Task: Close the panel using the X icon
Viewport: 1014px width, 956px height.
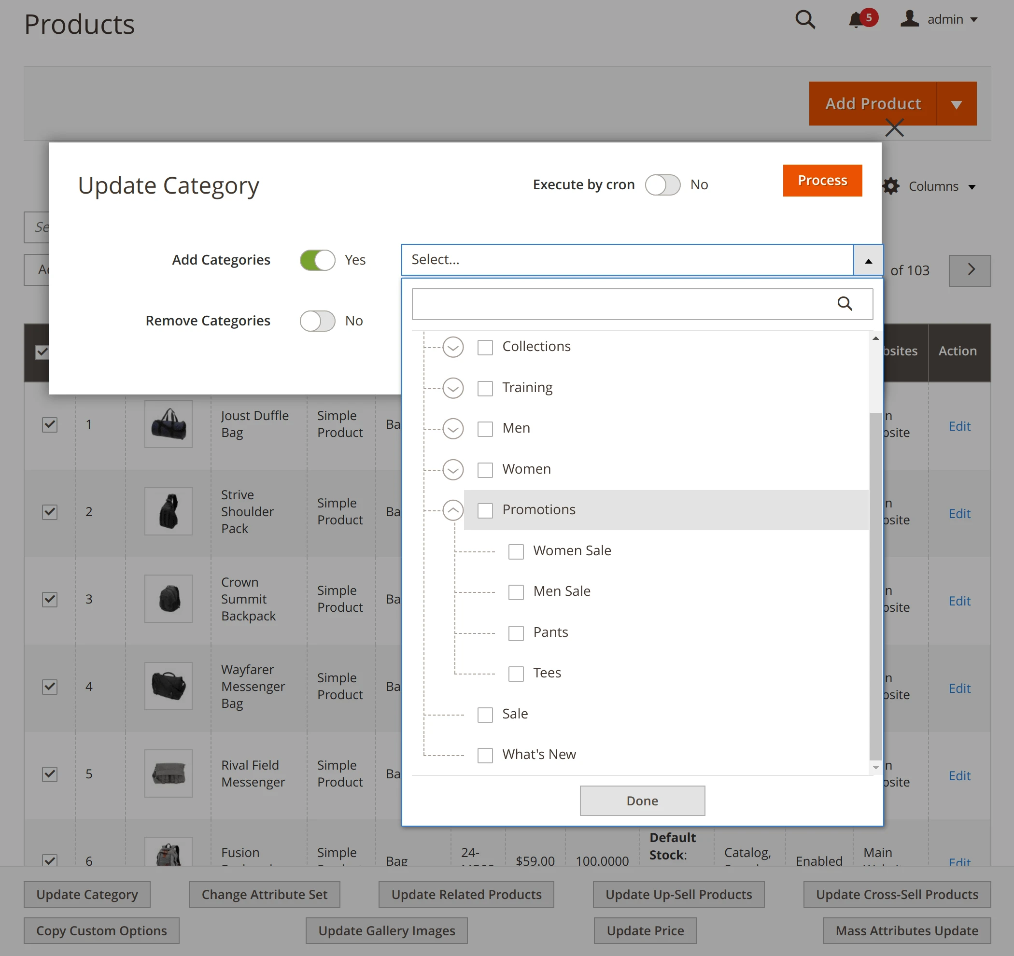Action: click(894, 128)
